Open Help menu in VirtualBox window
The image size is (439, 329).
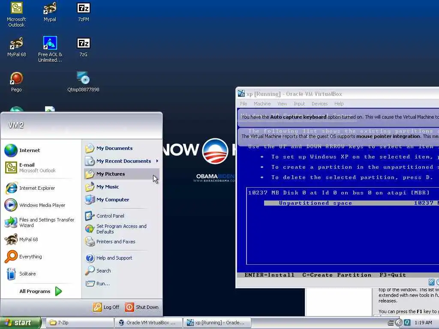(339, 104)
